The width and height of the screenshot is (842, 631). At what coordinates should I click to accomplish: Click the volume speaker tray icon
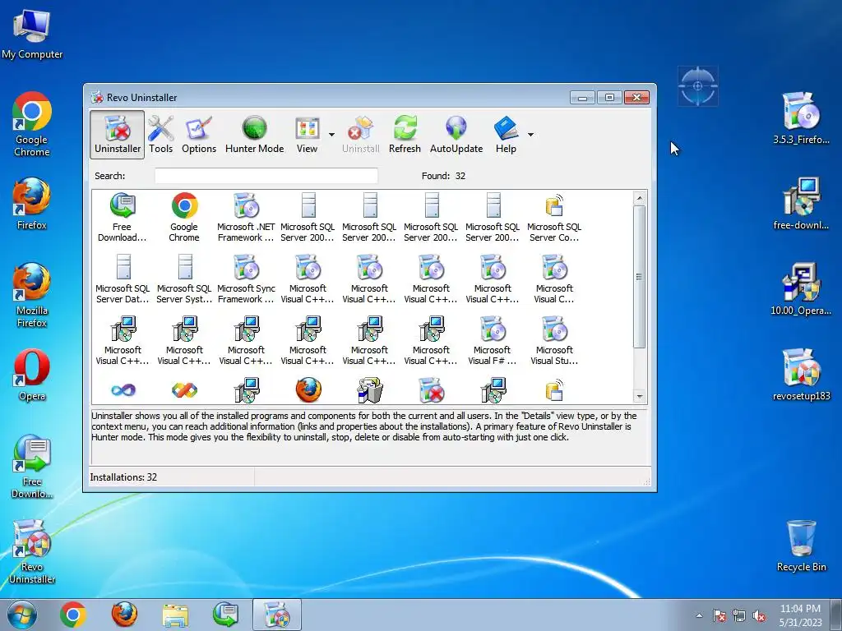[x=759, y=615]
